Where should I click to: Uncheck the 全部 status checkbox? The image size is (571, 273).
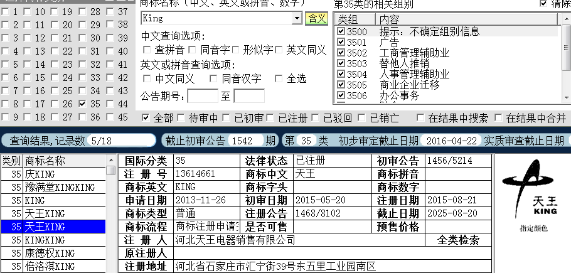pyautogui.click(x=146, y=117)
